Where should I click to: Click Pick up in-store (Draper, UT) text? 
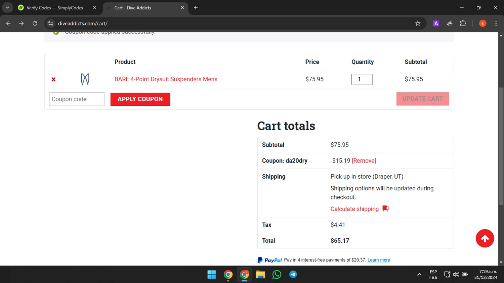pos(367,177)
